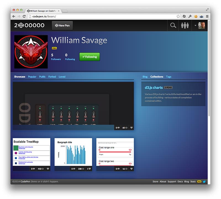The image size is (221, 199).
Task: Close the William Savage on CodePen tab
Action: [x=59, y=11]
